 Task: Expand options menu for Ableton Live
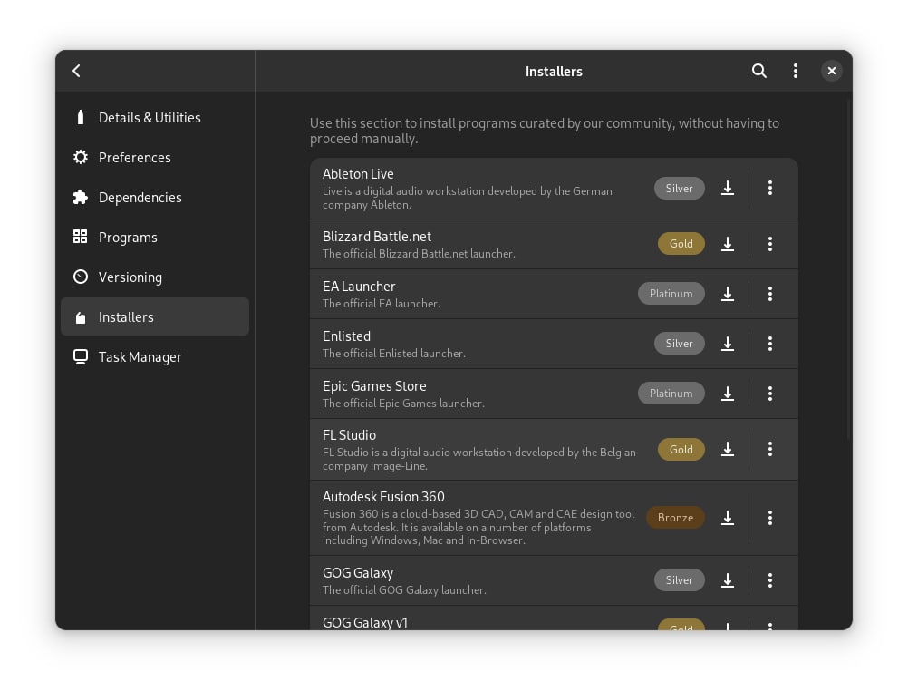tap(770, 188)
